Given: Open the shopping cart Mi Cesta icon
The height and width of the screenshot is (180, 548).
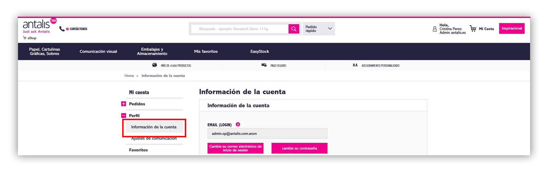Looking at the screenshot, I should 473,29.
